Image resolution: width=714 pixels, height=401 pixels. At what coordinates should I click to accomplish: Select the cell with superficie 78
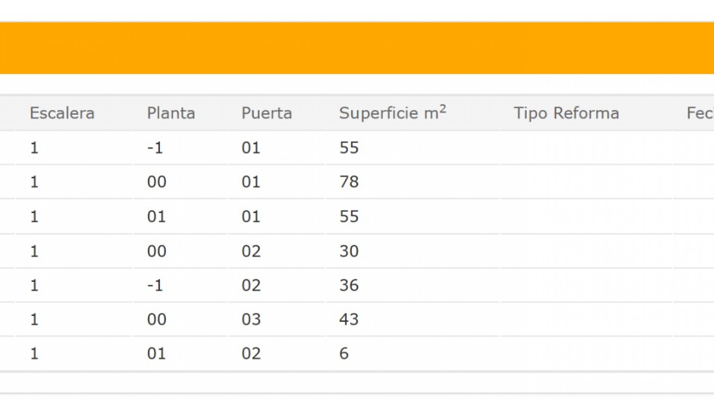coord(349,182)
